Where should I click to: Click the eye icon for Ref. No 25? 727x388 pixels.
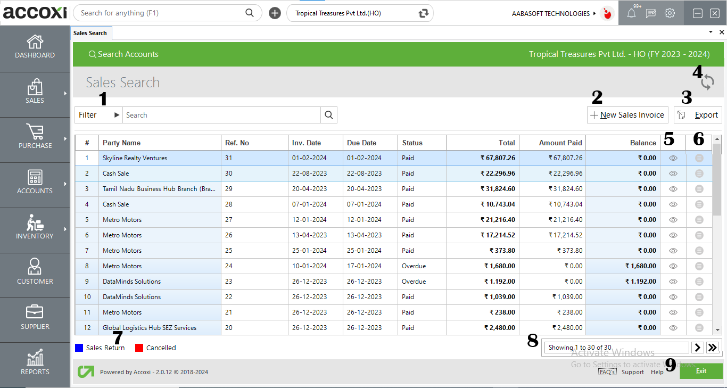pyautogui.click(x=673, y=251)
